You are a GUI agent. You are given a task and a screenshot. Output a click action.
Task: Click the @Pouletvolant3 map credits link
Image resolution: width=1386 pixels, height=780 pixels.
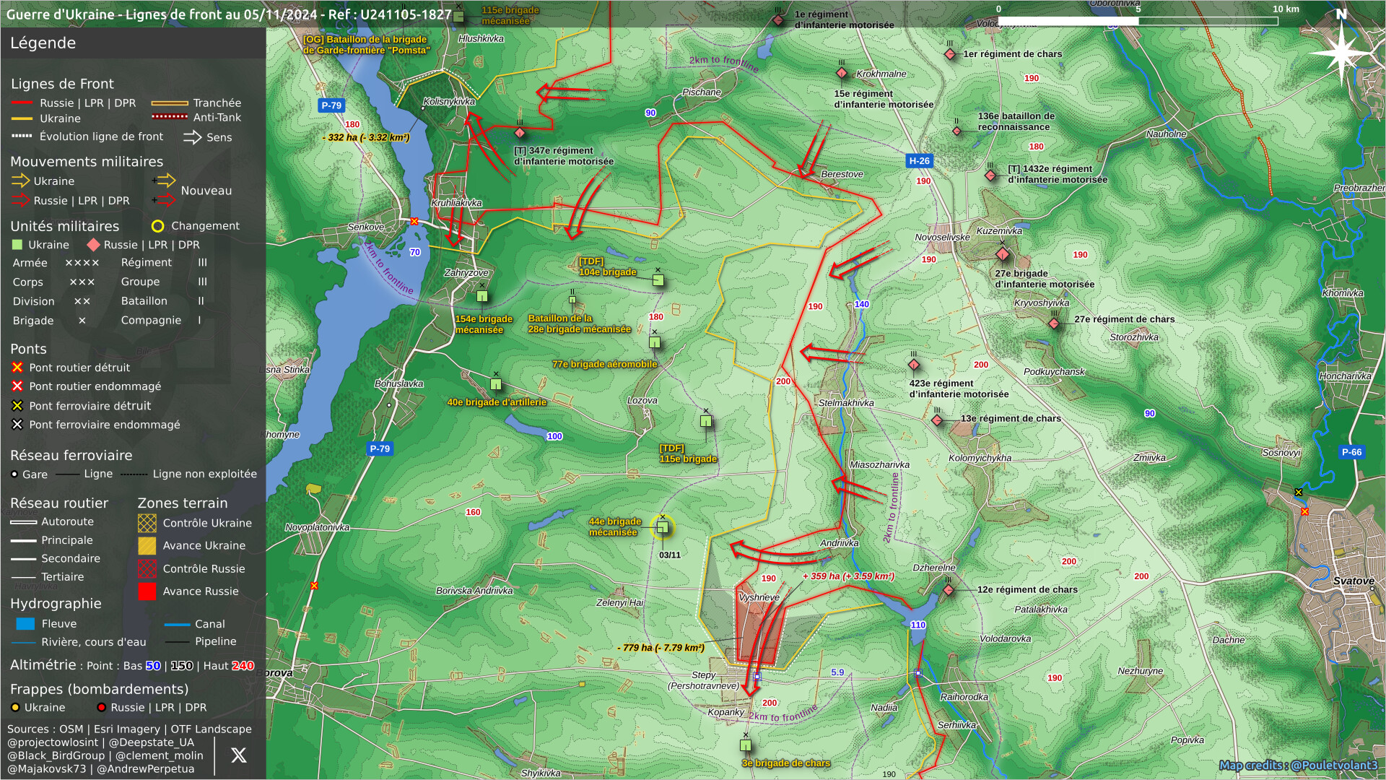pos(1333,765)
